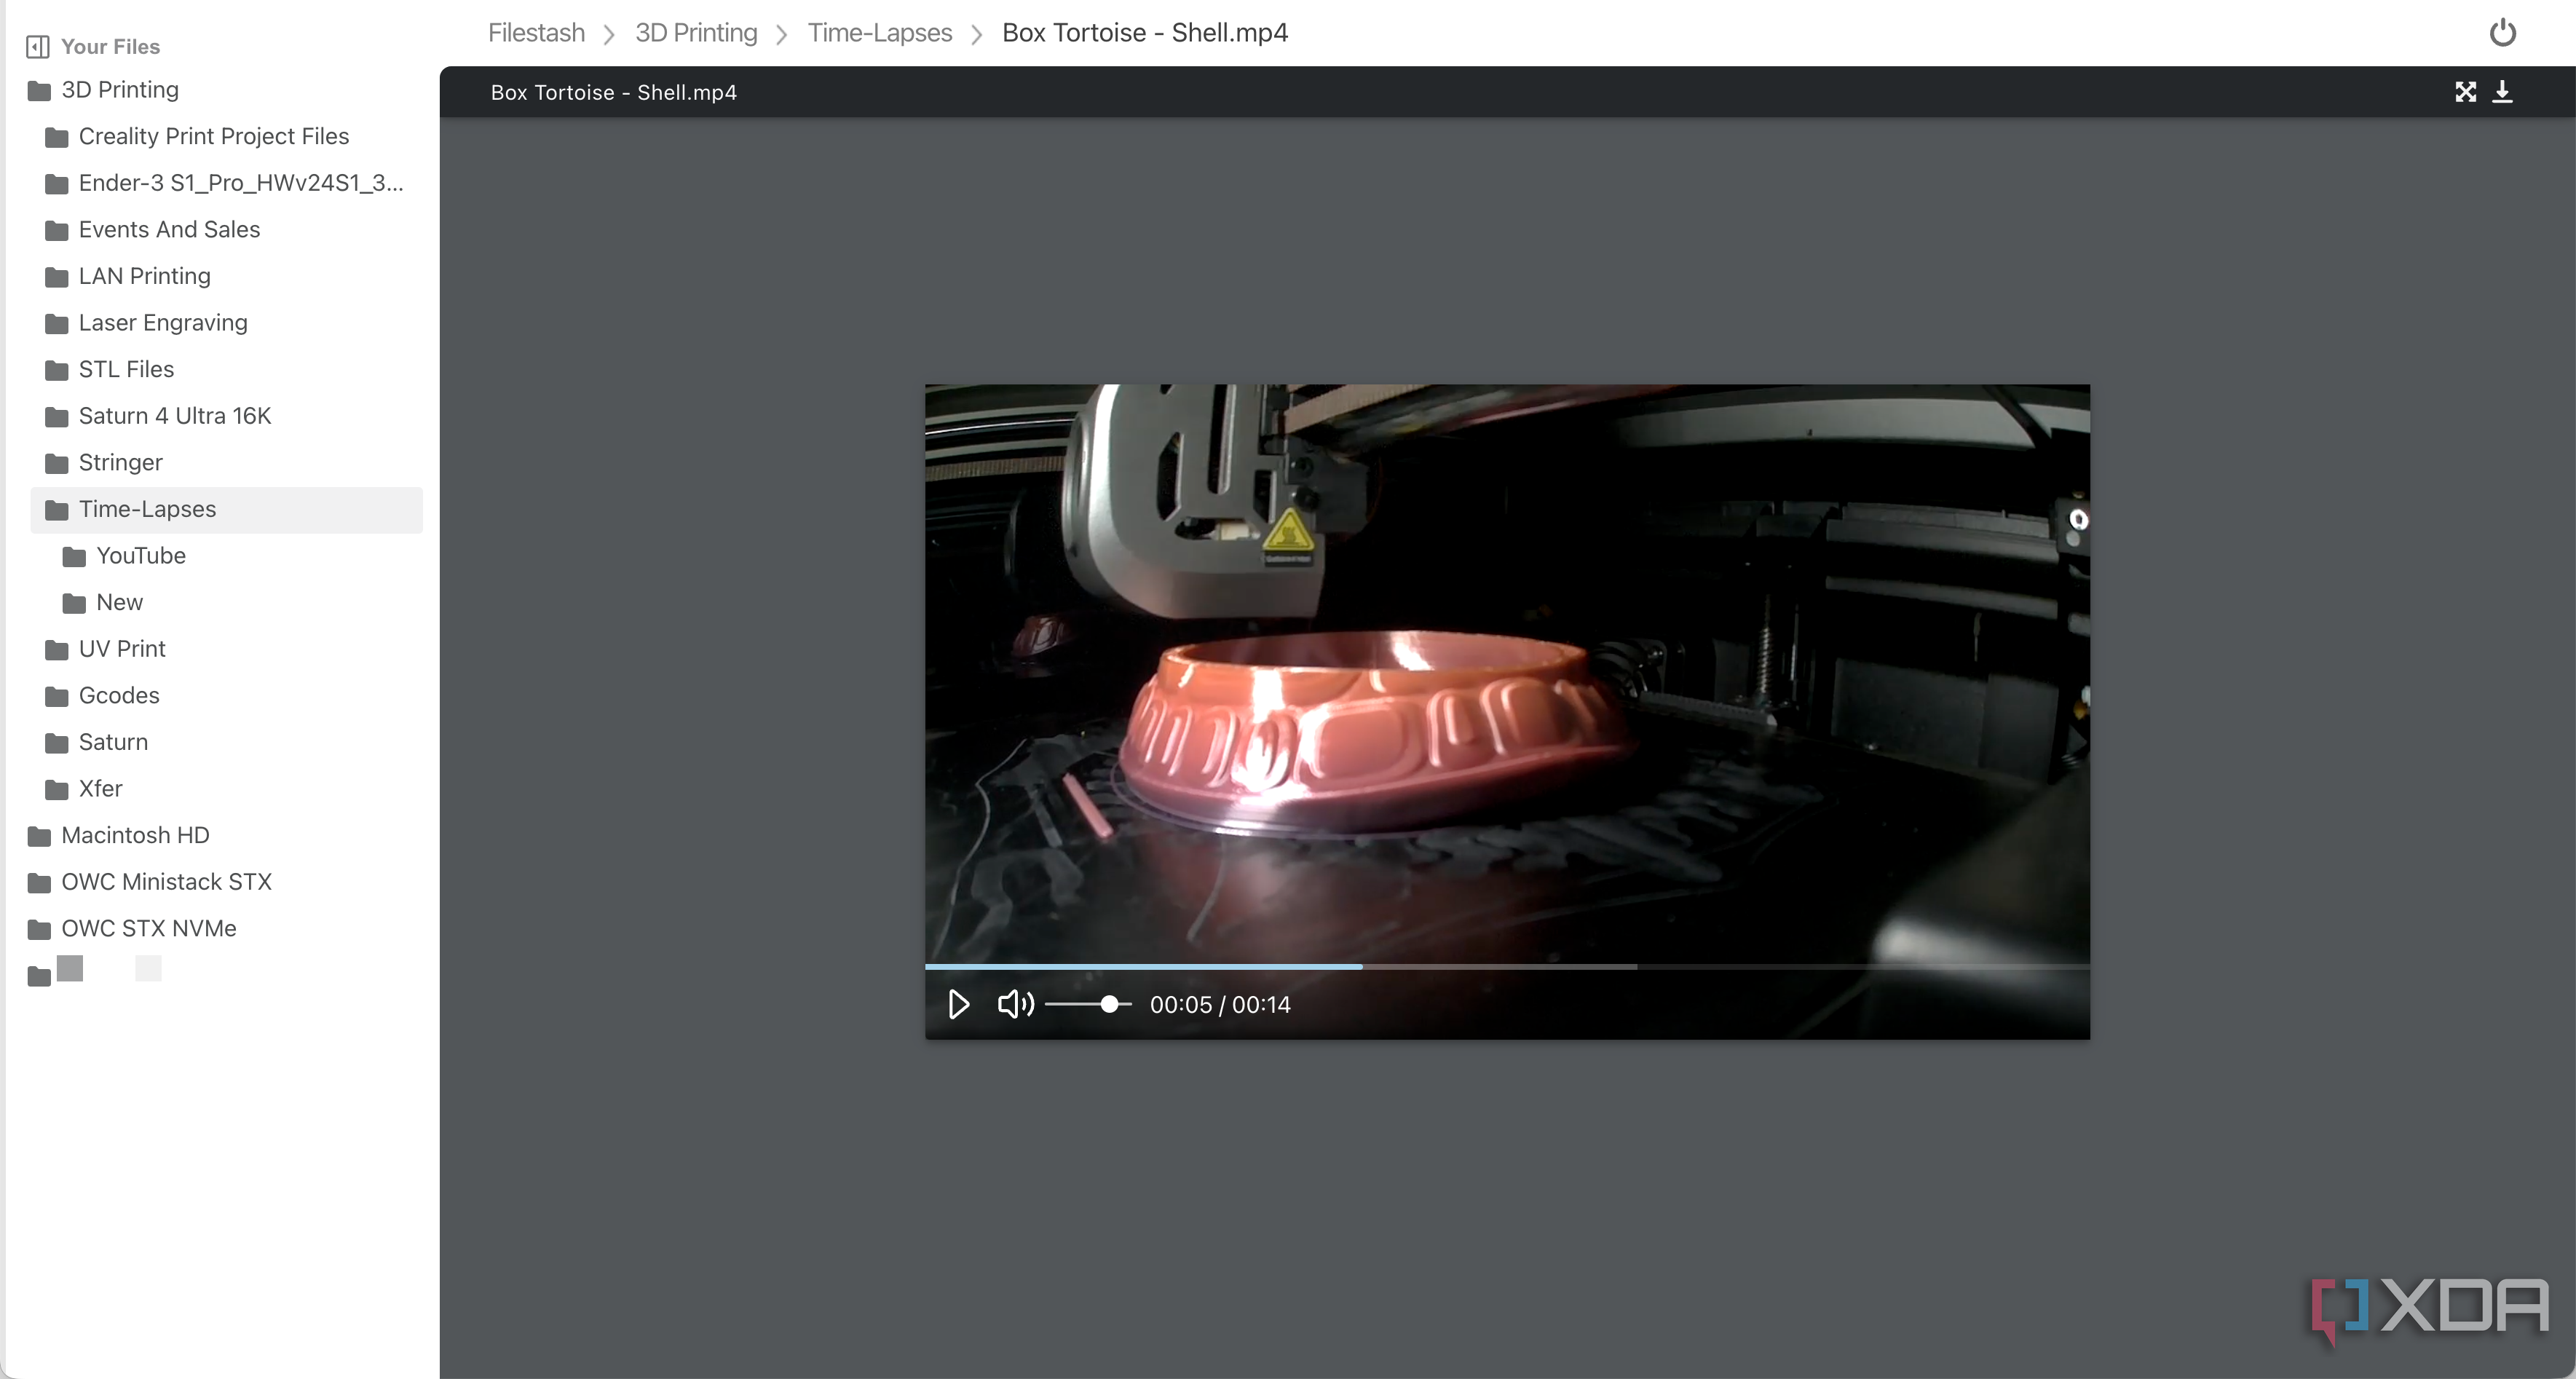Open the Saturn 4 Ultra 16K folder
This screenshot has height=1379, width=2576.
pos(175,416)
